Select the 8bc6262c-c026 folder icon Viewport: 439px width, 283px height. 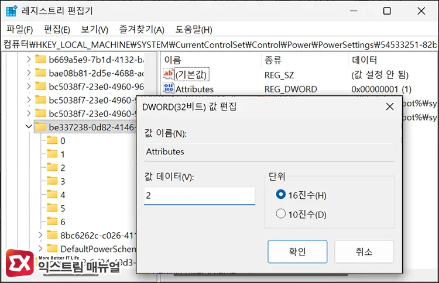[52, 235]
